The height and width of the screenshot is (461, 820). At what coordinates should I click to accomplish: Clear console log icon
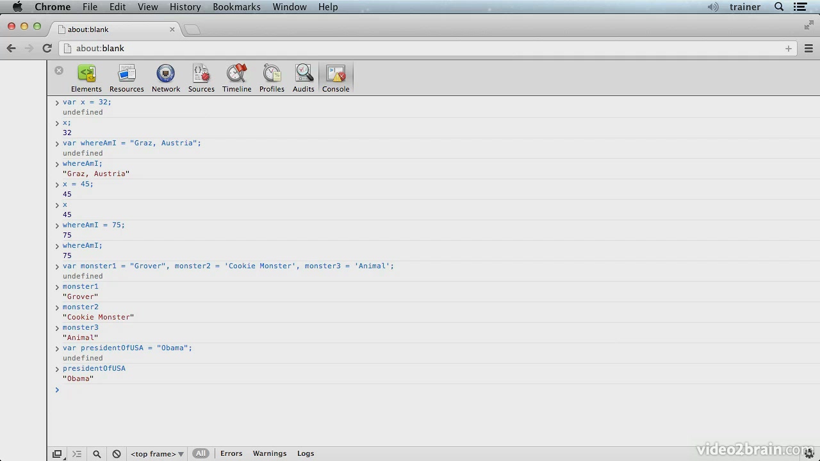tap(117, 453)
